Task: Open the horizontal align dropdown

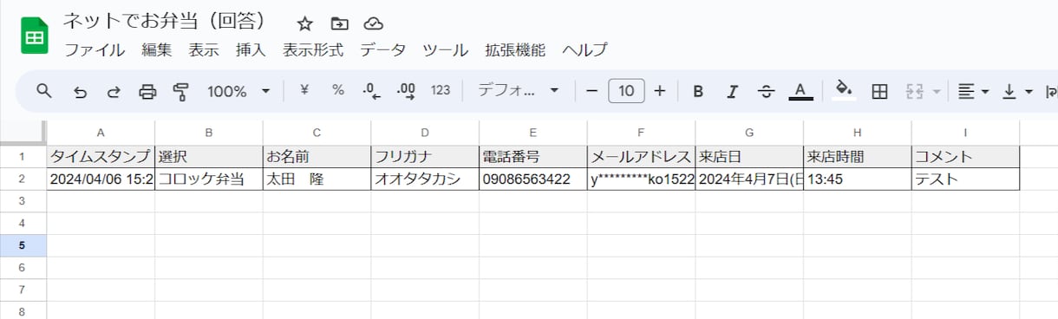Action: 973,91
